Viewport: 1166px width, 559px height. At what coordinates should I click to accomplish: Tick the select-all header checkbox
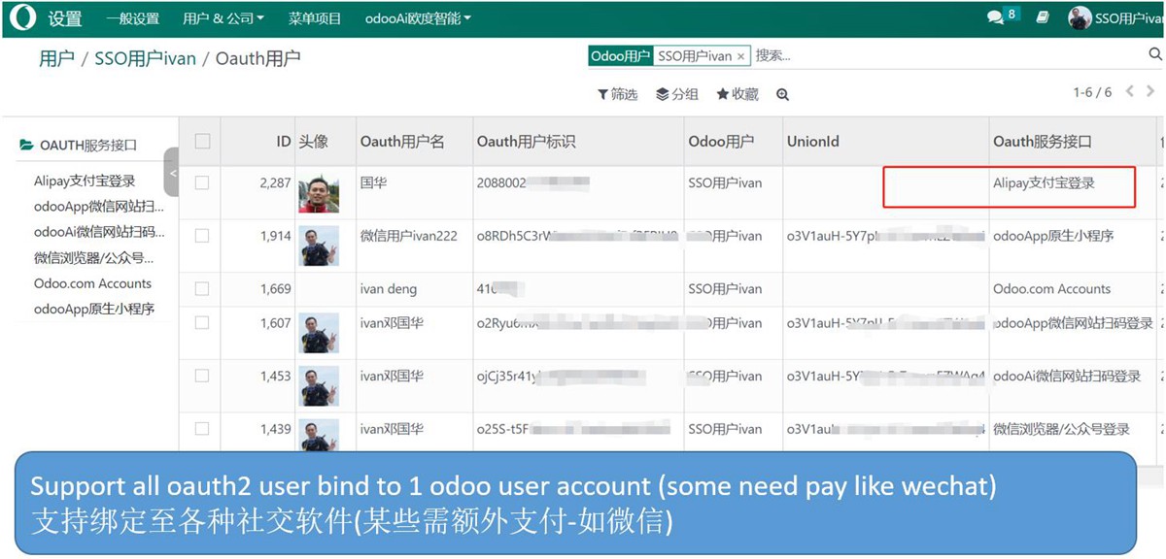(202, 141)
